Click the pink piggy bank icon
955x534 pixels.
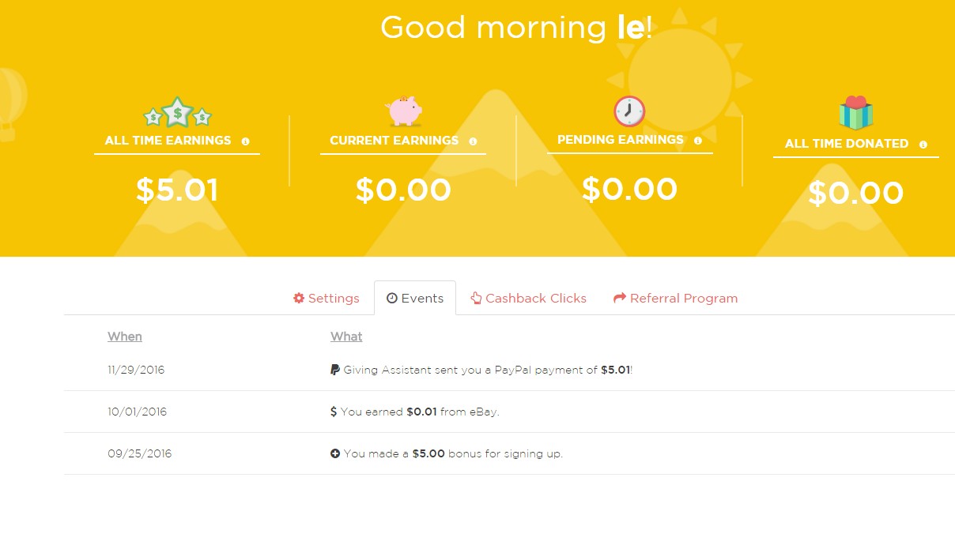(404, 111)
